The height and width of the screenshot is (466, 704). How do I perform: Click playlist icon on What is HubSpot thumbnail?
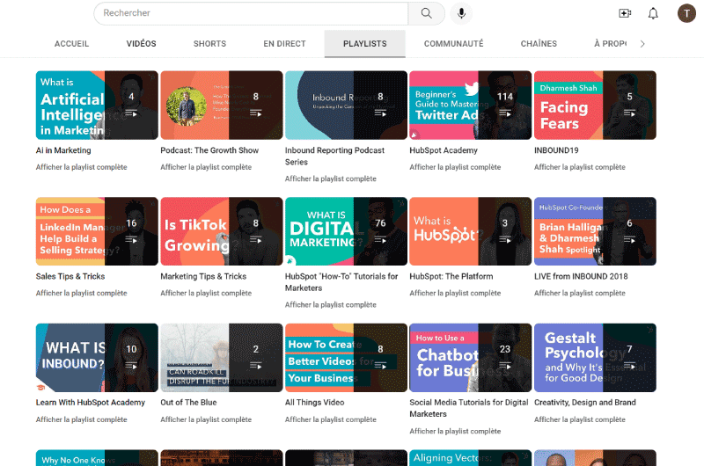[x=504, y=240]
